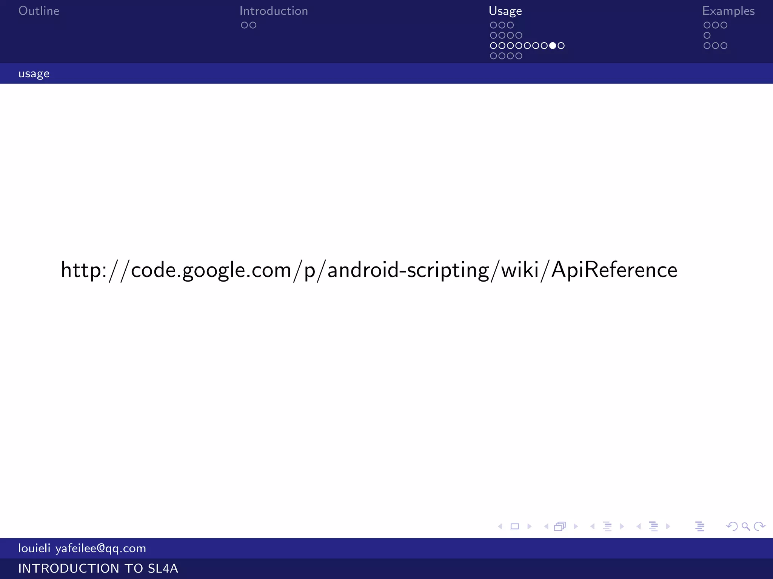The width and height of the screenshot is (773, 579).
Task: Go to next section arrow
Action: click(668, 526)
